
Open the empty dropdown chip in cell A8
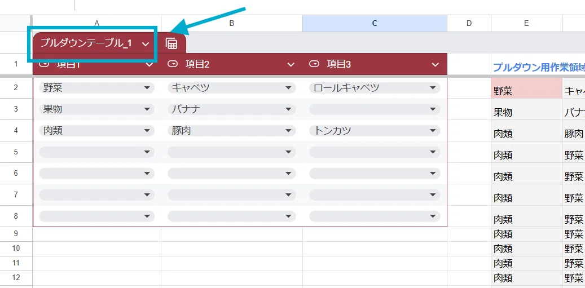point(96,216)
